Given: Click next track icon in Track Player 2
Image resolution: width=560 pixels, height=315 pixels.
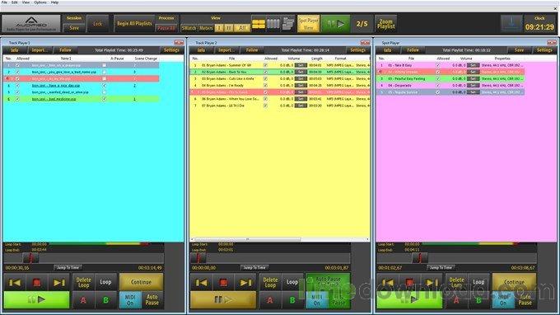Looking at the screenshot, I should coord(245,283).
